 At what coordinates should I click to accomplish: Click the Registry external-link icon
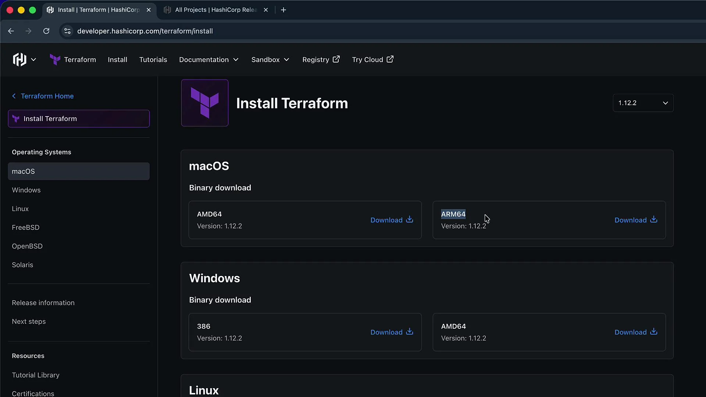click(x=336, y=59)
